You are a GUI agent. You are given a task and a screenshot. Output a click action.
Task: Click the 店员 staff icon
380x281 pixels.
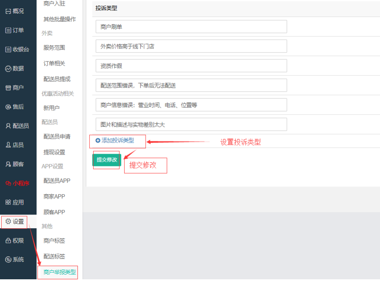(x=8, y=145)
